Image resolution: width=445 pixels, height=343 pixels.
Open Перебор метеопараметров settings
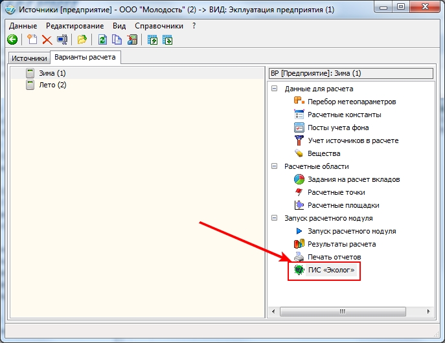351,102
